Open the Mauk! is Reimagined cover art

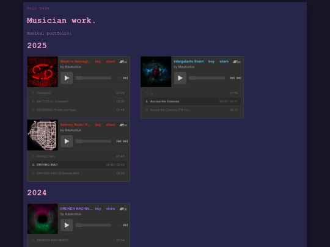[x=43, y=72]
